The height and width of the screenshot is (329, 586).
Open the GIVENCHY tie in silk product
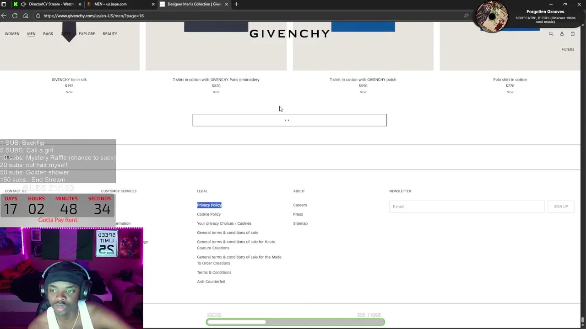(69, 80)
